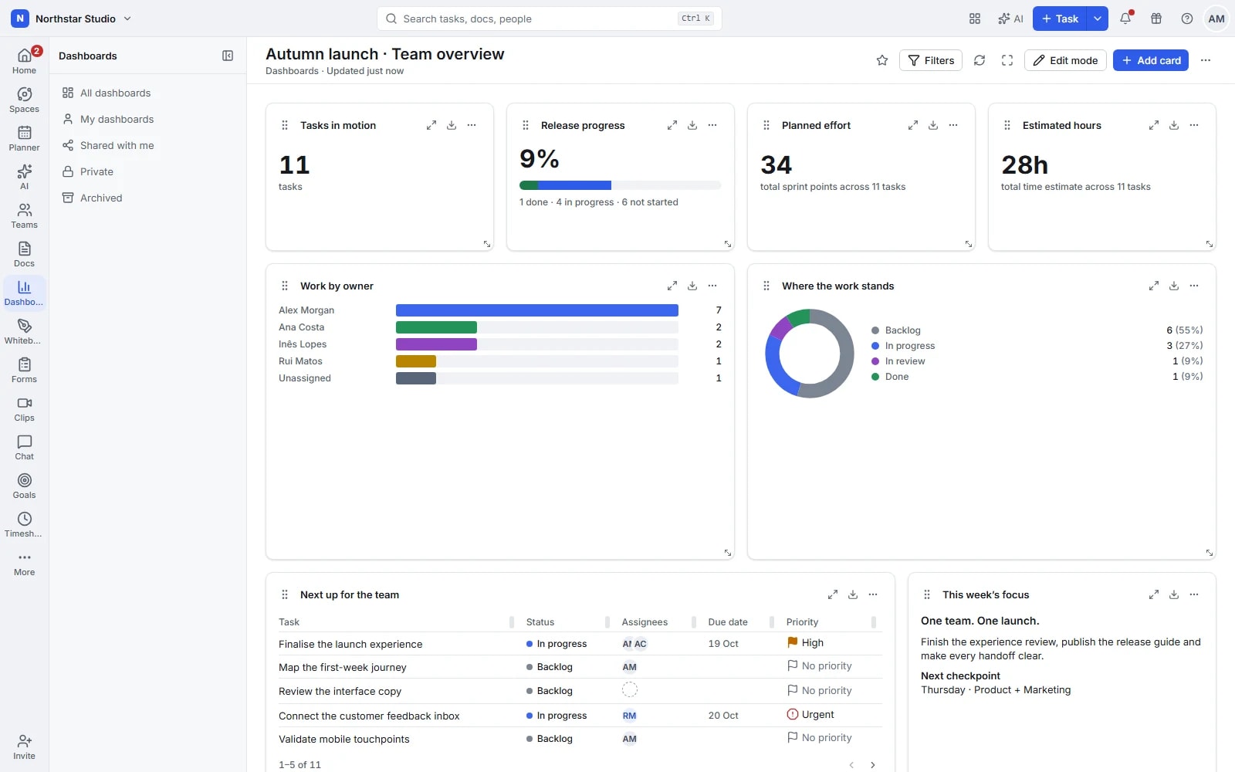
Task: Open Goals in the left rail
Action: pos(24,486)
